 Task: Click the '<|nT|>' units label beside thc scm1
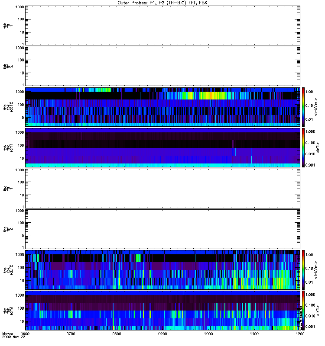318,310
